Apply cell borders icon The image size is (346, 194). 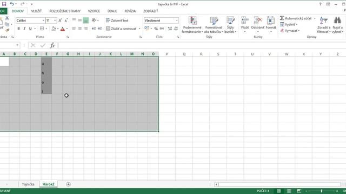pos(42,29)
